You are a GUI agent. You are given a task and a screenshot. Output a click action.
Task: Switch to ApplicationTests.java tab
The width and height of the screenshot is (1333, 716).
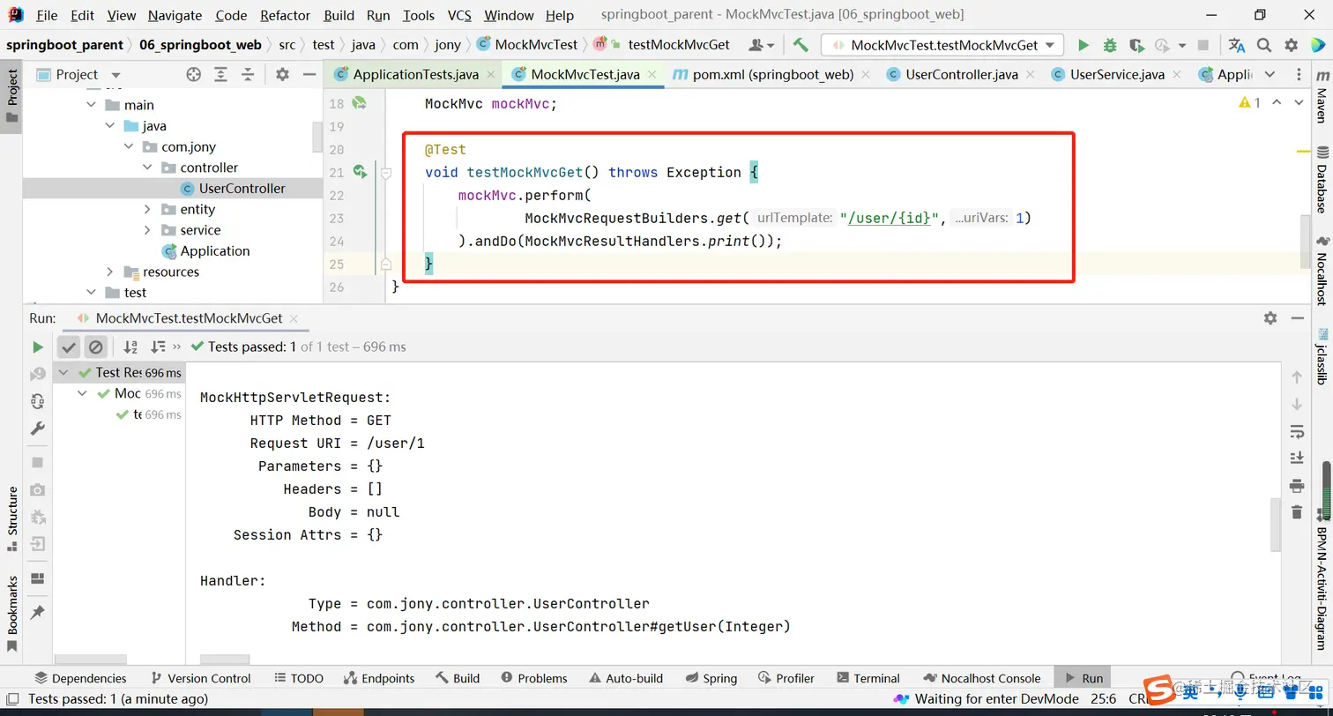click(413, 75)
